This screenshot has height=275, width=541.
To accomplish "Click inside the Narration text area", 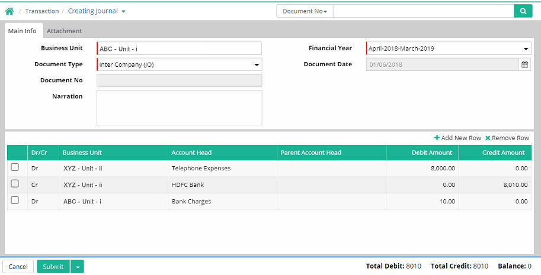I will (x=179, y=108).
